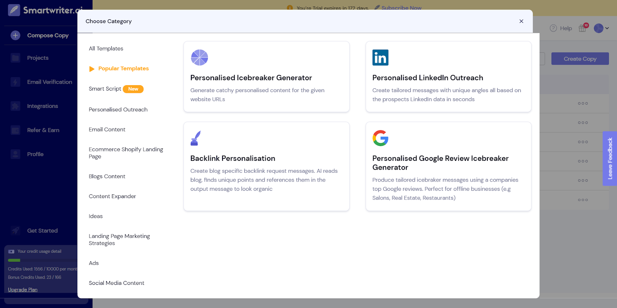Image resolution: width=617 pixels, height=308 pixels.
Task: Click the Google logo icon
Action: (x=380, y=138)
